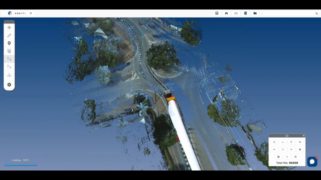Viewport: 321px width, 180px height.
Task: Click the bridge icon in top bar
Action: click(x=236, y=13)
